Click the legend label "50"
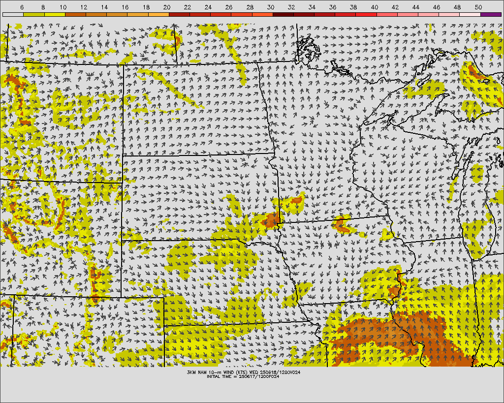The height and width of the screenshot is (403, 504). click(478, 7)
